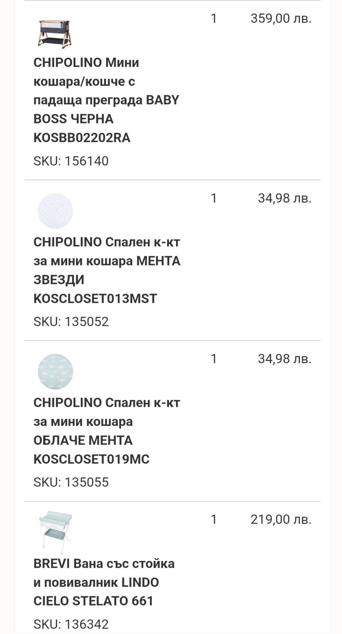Open BREVI LINDO CIELO STELATO product title
The height and width of the screenshot is (634, 342).
(104, 582)
